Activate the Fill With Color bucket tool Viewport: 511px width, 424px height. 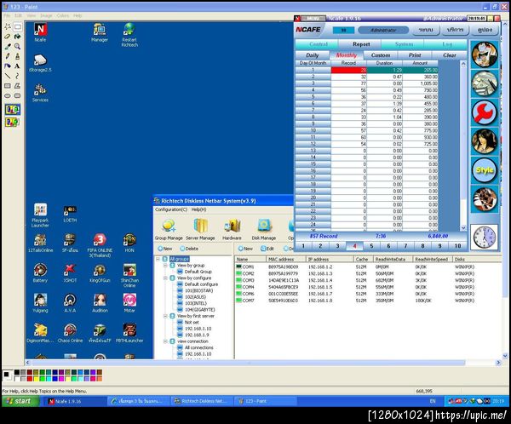coord(18,37)
